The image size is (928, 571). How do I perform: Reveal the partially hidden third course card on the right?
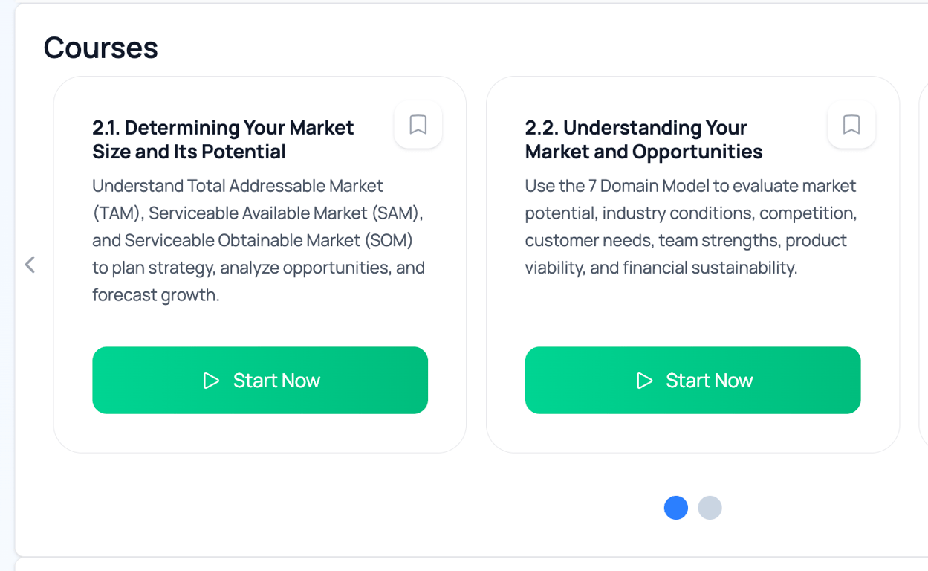coord(924,264)
